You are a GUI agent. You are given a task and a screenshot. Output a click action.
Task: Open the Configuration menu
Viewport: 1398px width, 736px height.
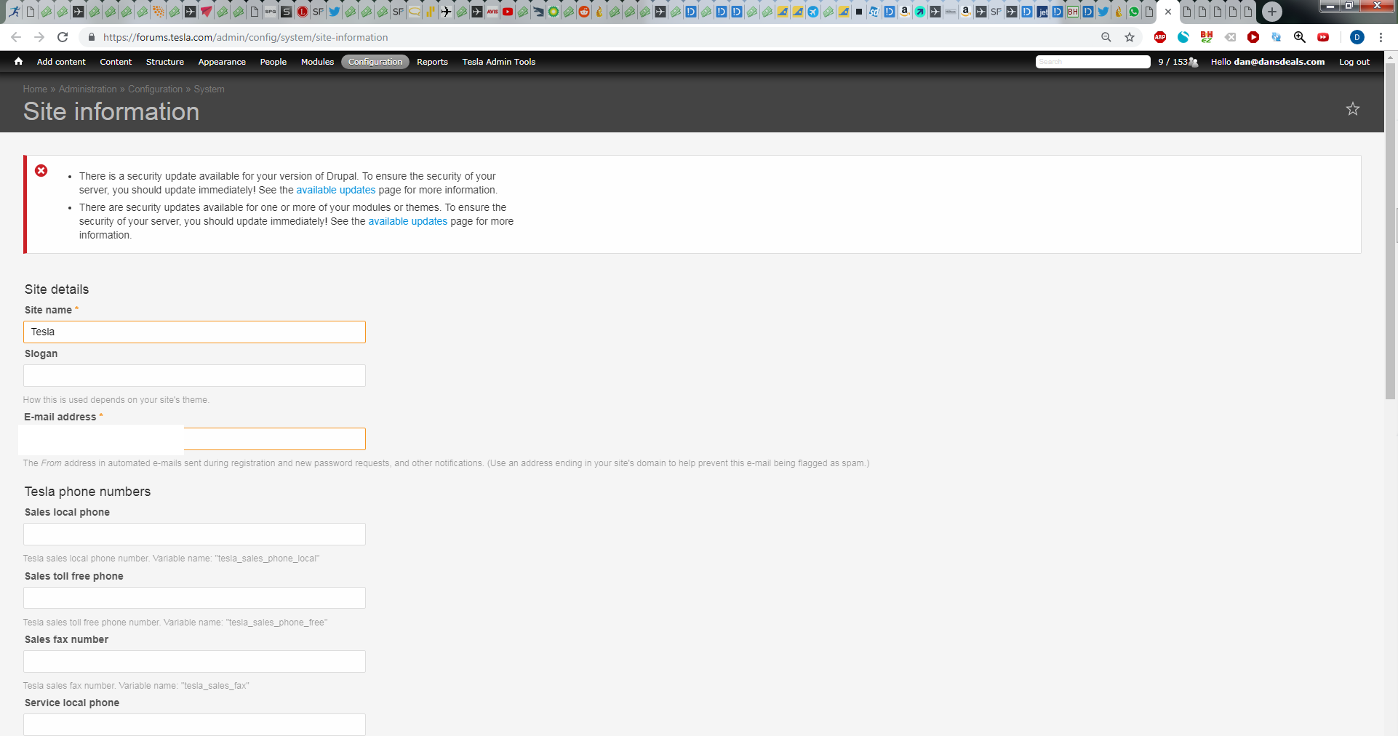point(375,62)
